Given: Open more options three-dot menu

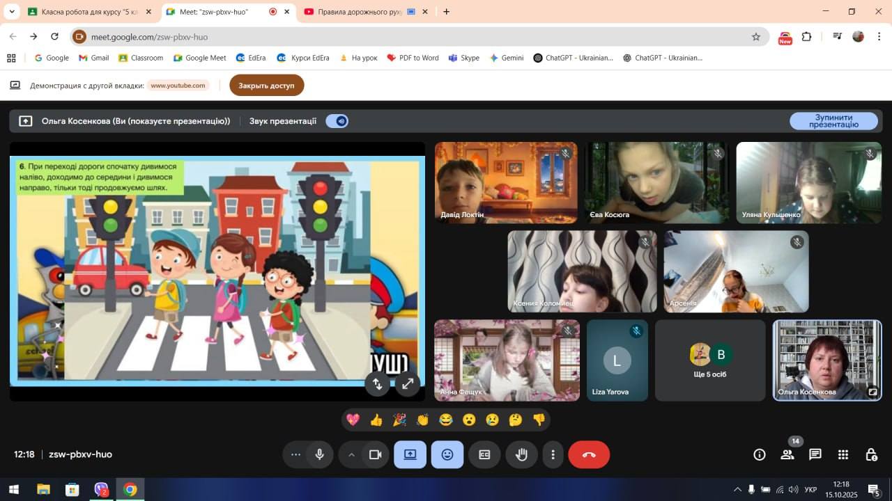Looking at the screenshot, I should tap(553, 454).
